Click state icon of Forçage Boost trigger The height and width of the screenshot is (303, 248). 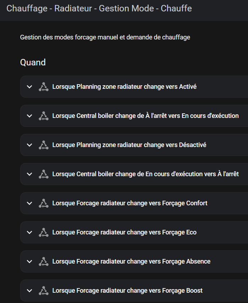click(44, 291)
